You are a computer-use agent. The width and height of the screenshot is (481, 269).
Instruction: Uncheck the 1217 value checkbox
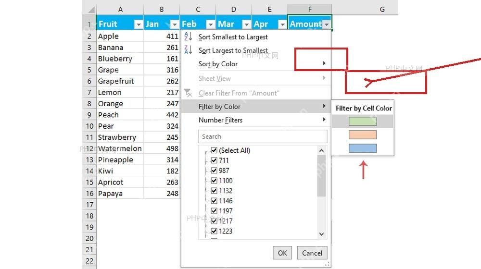click(x=214, y=221)
